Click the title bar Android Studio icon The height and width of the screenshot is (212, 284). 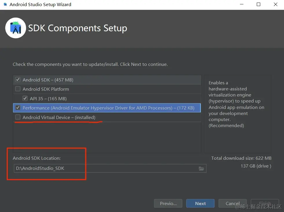(x=5, y=4)
